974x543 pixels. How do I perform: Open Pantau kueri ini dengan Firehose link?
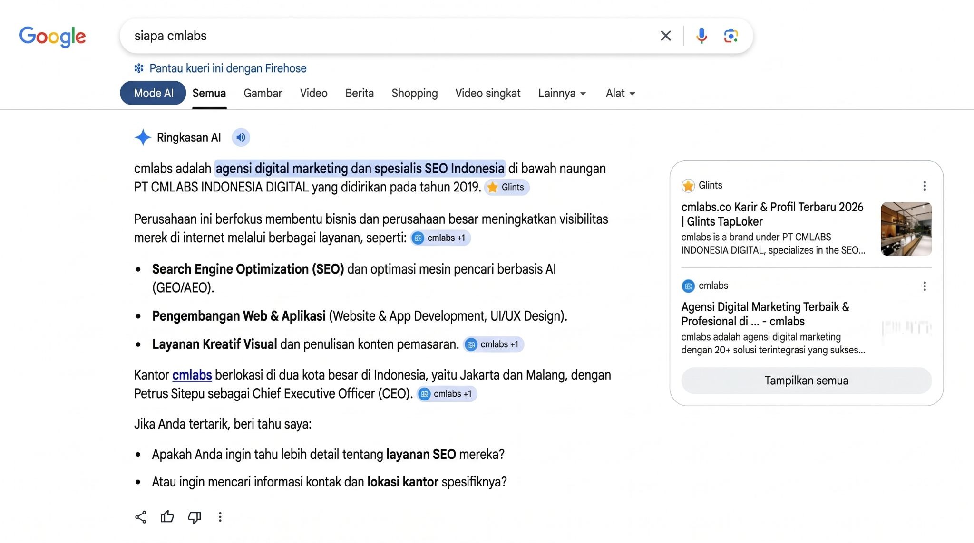(x=228, y=68)
